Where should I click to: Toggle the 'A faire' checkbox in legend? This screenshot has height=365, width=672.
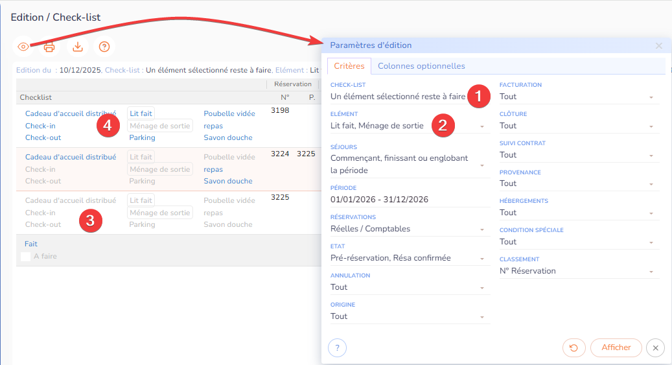pos(26,257)
